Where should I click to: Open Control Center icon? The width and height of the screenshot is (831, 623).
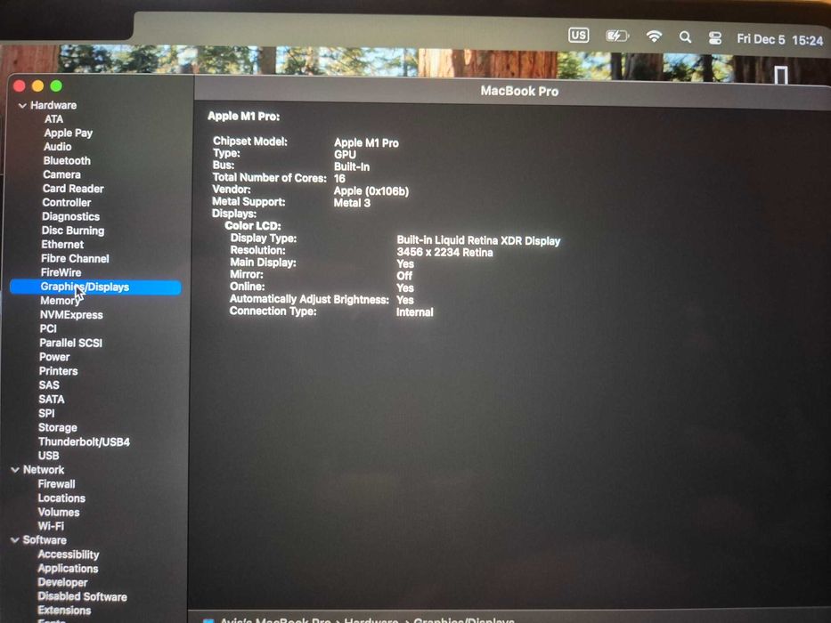[715, 38]
